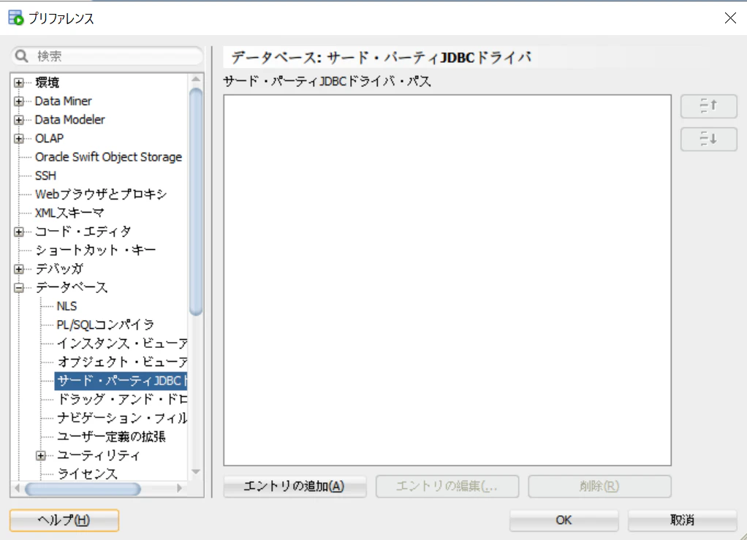The height and width of the screenshot is (540, 747).
Task: Select the SSH preferences item
Action: coord(46,175)
